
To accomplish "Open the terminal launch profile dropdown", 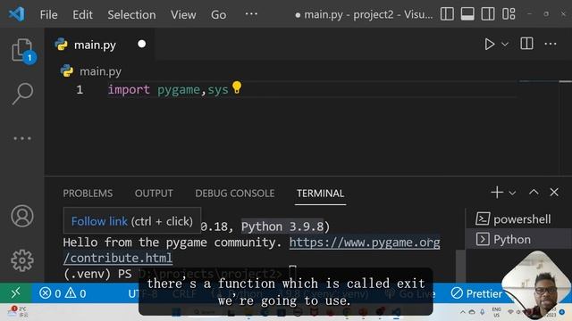I will click(x=512, y=193).
